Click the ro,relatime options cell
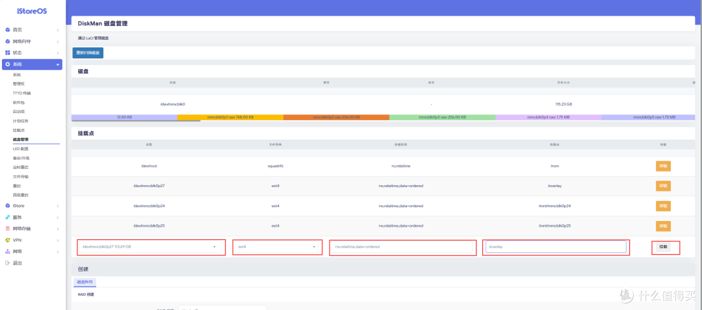Image resolution: width=702 pixels, height=310 pixels. click(400, 166)
